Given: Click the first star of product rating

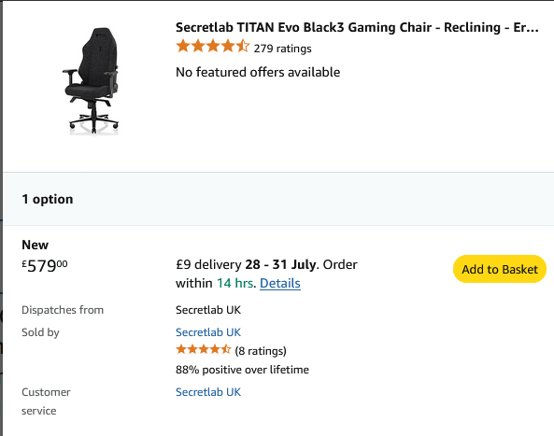Looking at the screenshot, I should (x=183, y=47).
